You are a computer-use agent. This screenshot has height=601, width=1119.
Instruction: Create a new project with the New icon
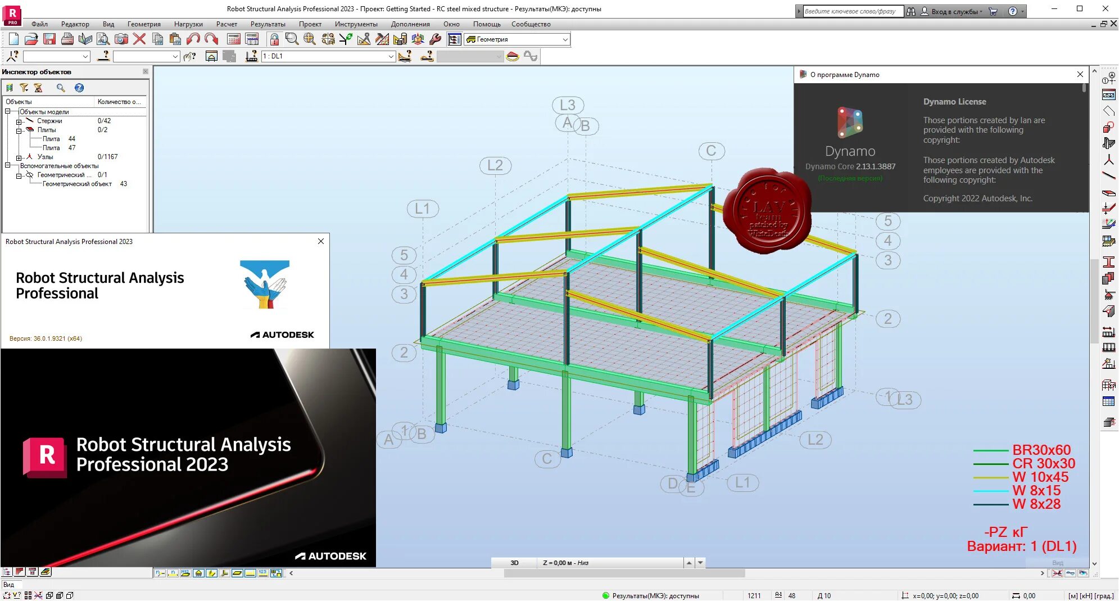pos(13,39)
